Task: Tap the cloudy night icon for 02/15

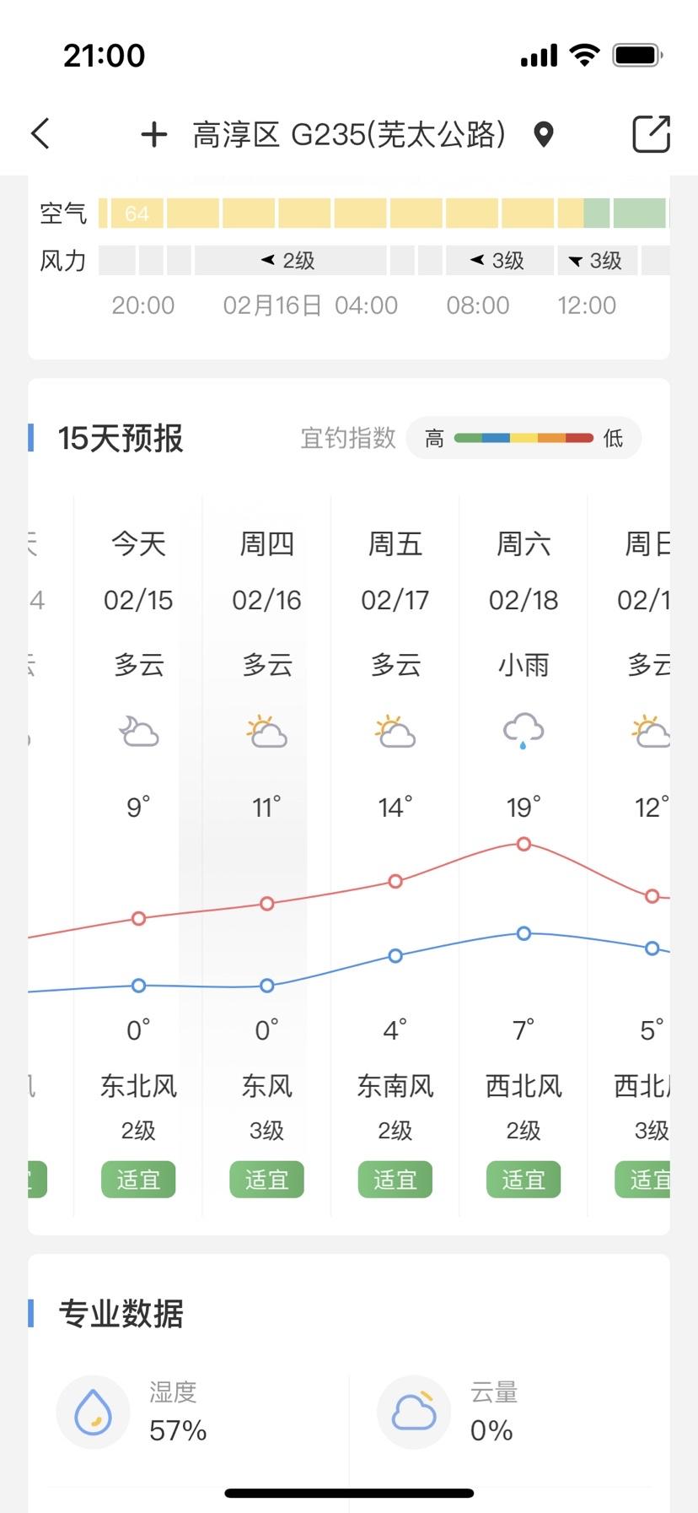Action: pos(138,731)
